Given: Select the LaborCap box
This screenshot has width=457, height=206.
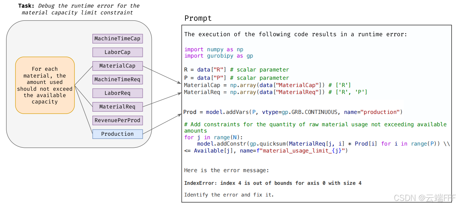Looking at the screenshot, I should click(117, 52).
